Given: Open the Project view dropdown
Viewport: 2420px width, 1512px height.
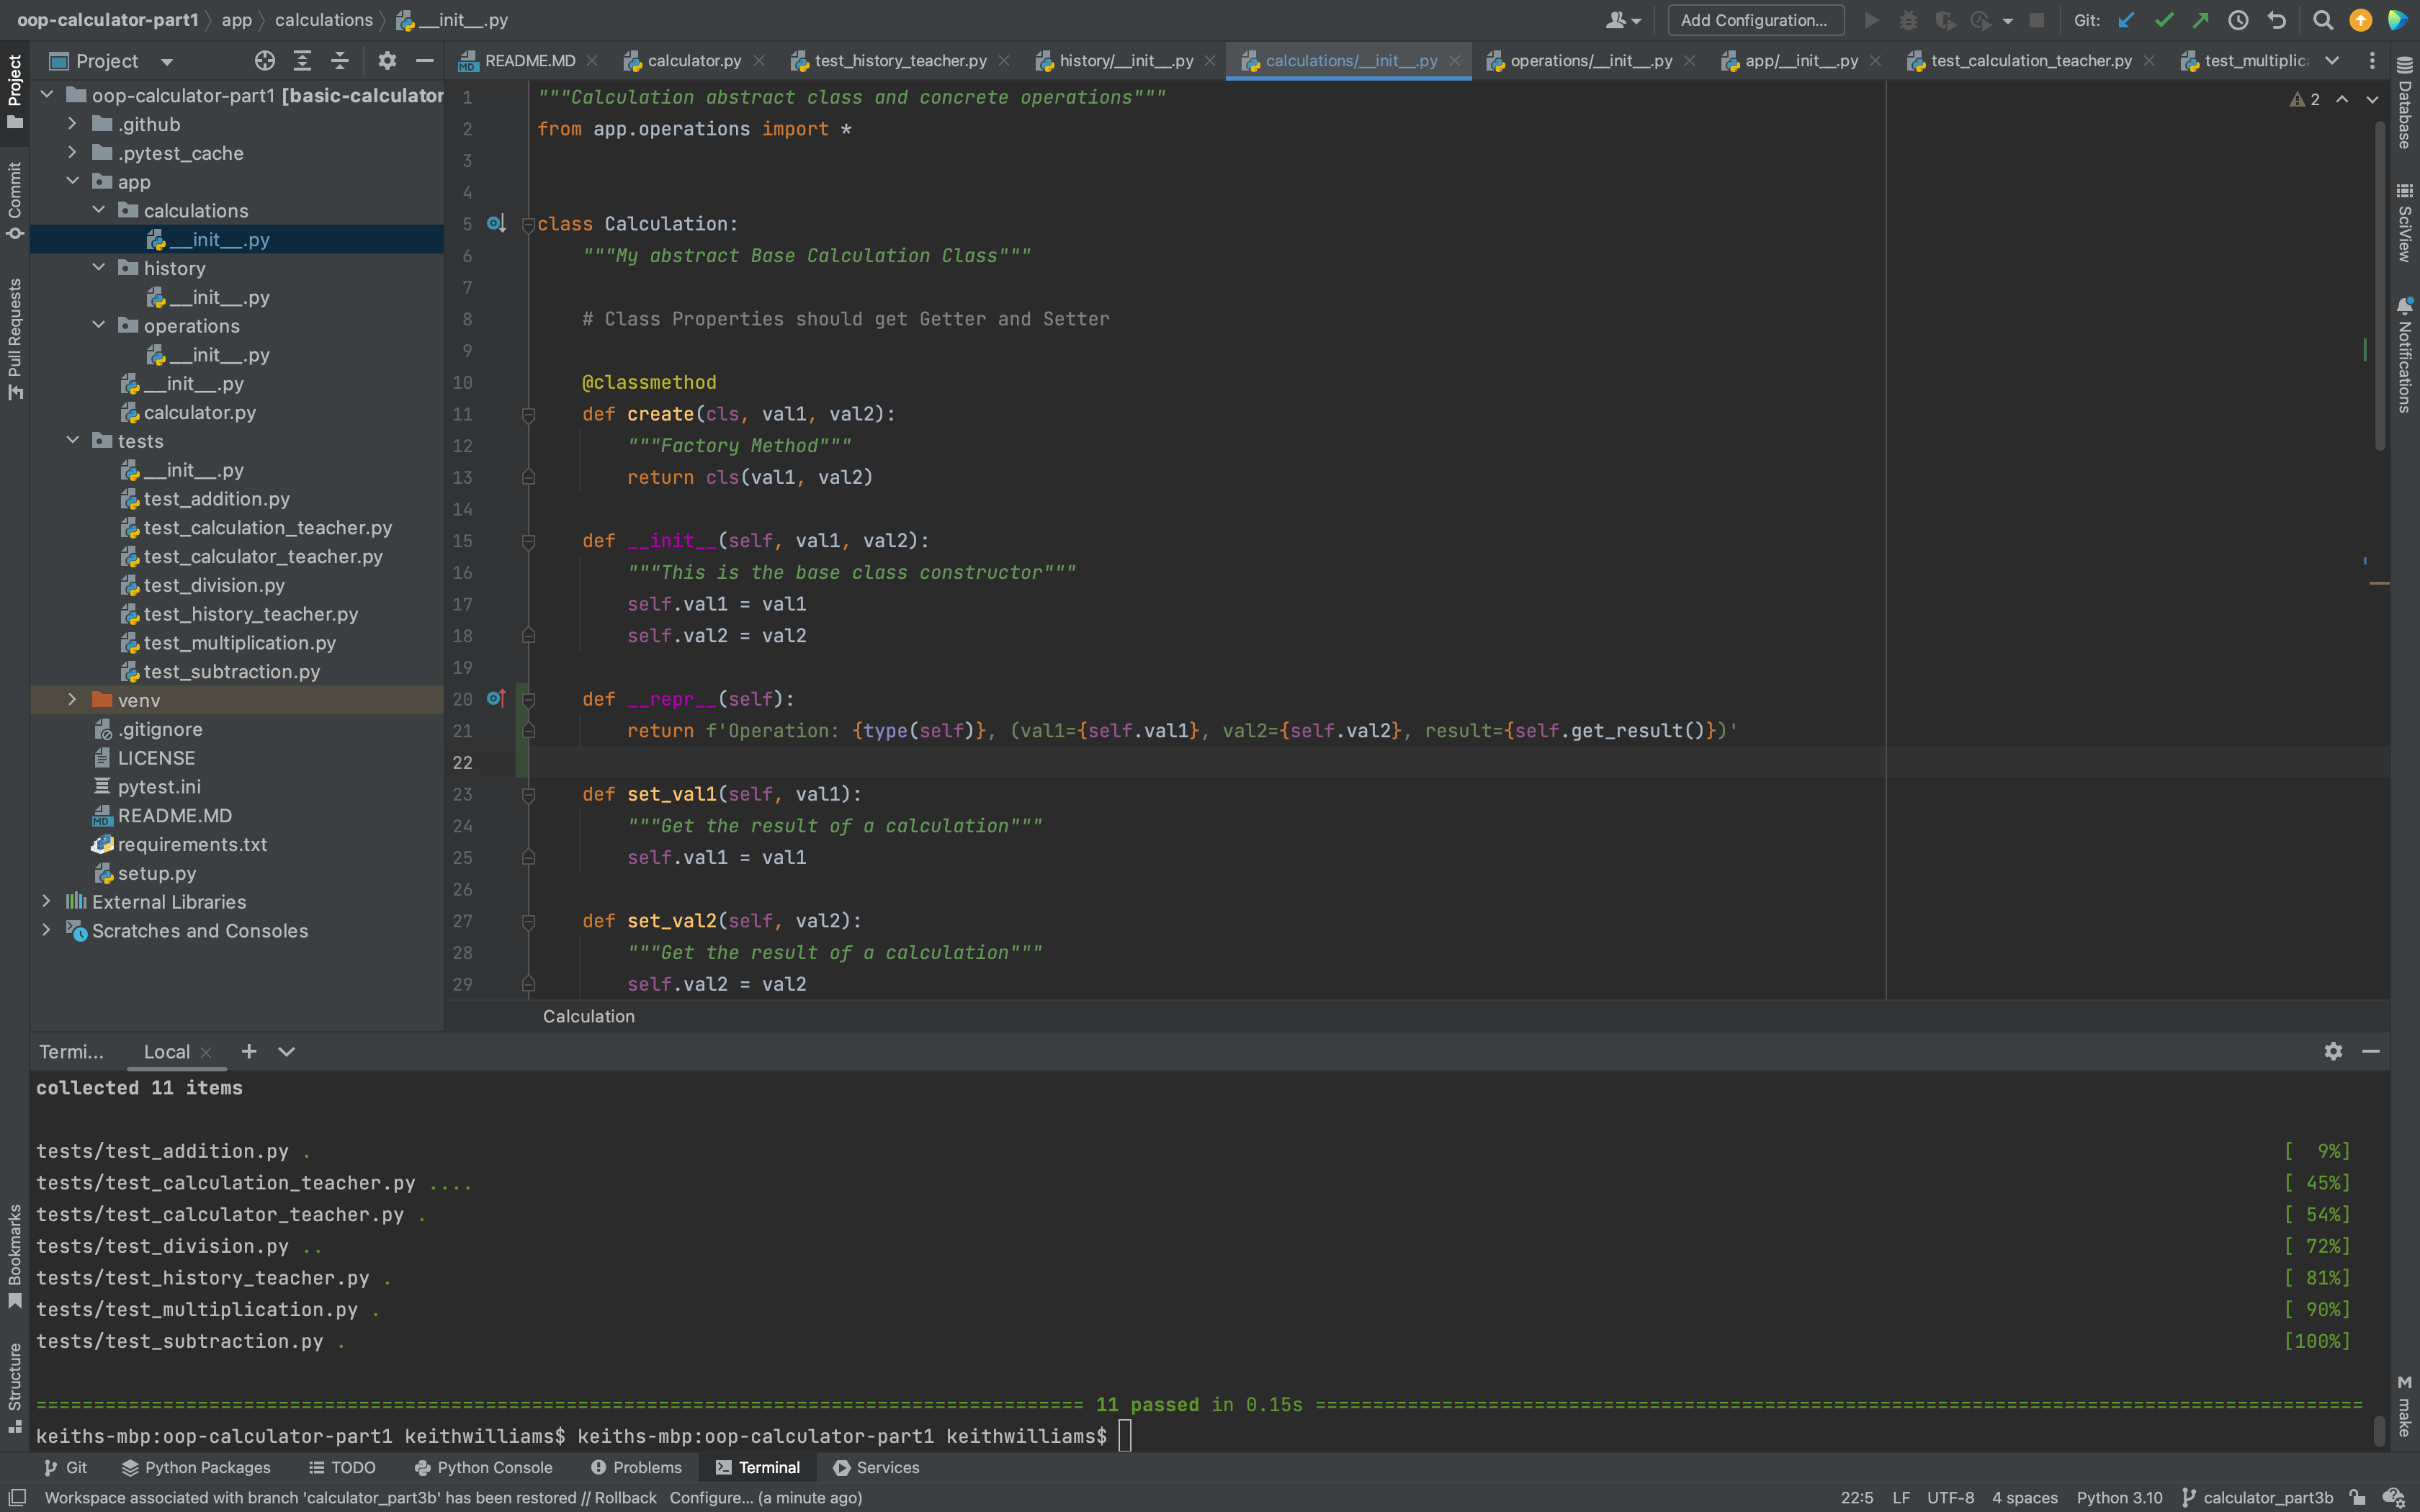Looking at the screenshot, I should tap(167, 61).
